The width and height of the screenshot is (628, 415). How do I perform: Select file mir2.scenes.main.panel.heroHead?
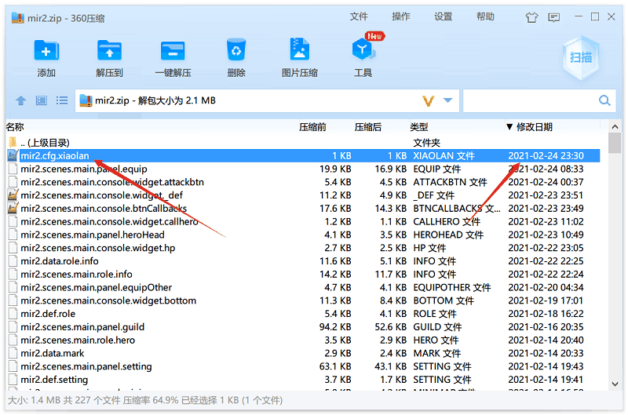[303, 235]
